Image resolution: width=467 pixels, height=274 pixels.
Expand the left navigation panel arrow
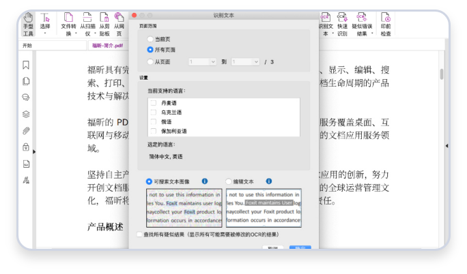click(34, 151)
